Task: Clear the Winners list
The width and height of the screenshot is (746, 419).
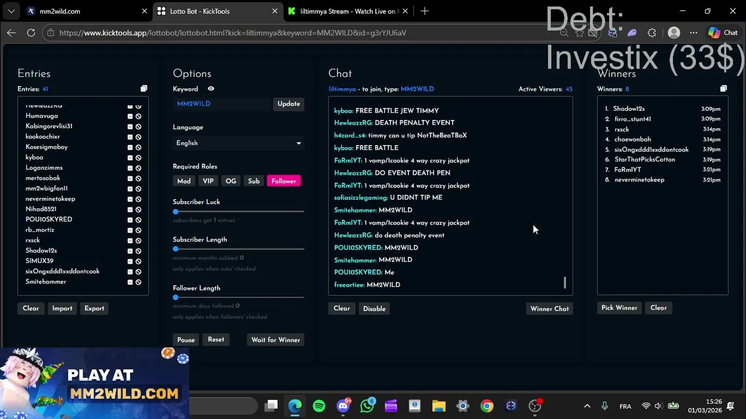Action: point(659,308)
